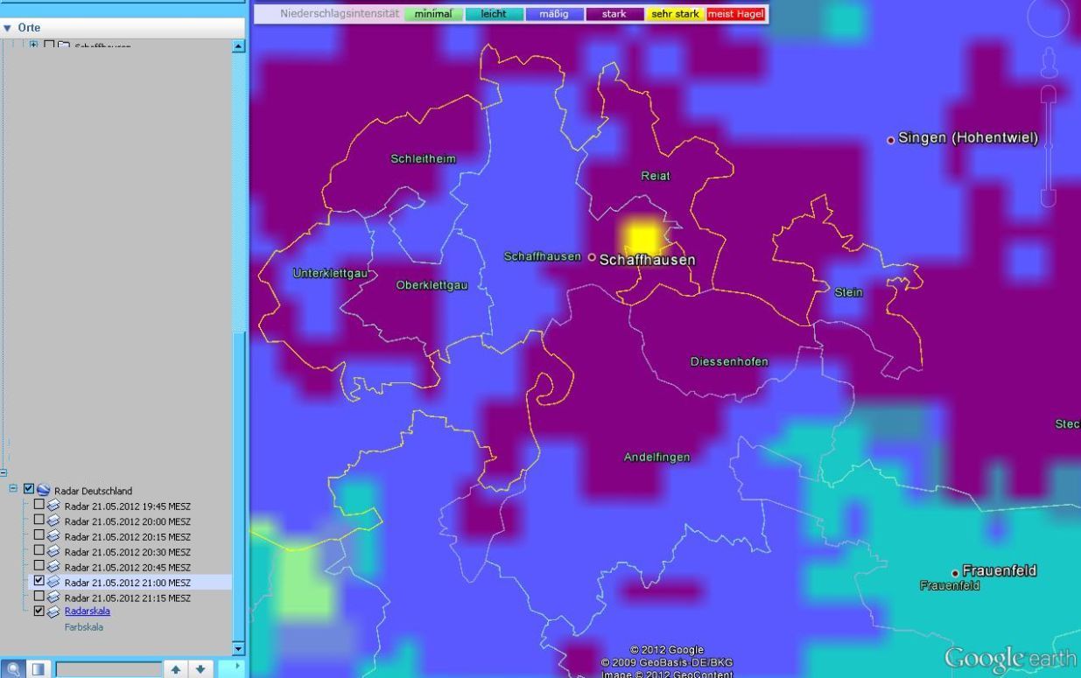Image resolution: width=1081 pixels, height=678 pixels.
Task: Enable Radar 21.05.2012 21:15 MESZ checkbox
Action: (x=39, y=598)
